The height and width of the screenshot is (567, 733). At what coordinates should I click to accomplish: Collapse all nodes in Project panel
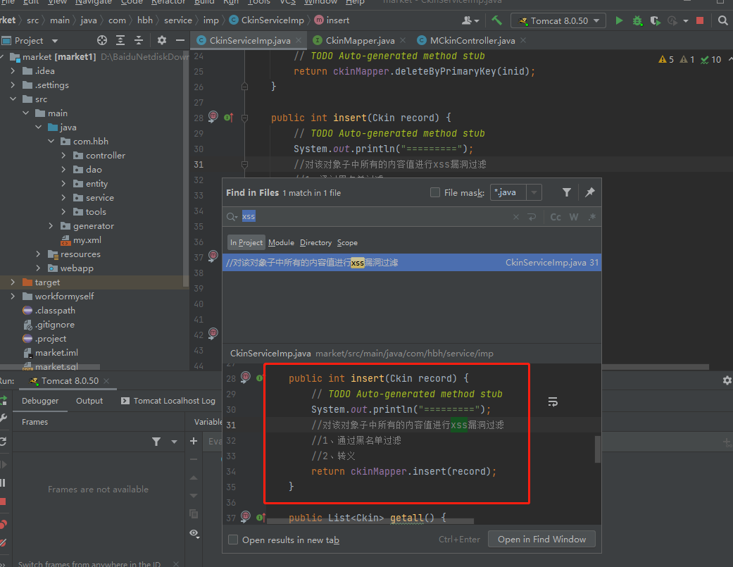click(139, 40)
